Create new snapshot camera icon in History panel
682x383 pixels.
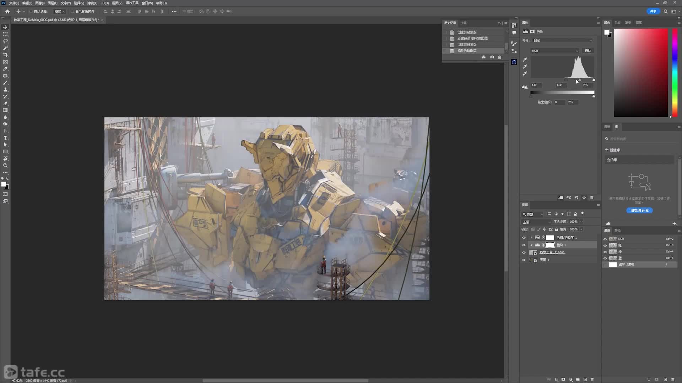click(492, 57)
